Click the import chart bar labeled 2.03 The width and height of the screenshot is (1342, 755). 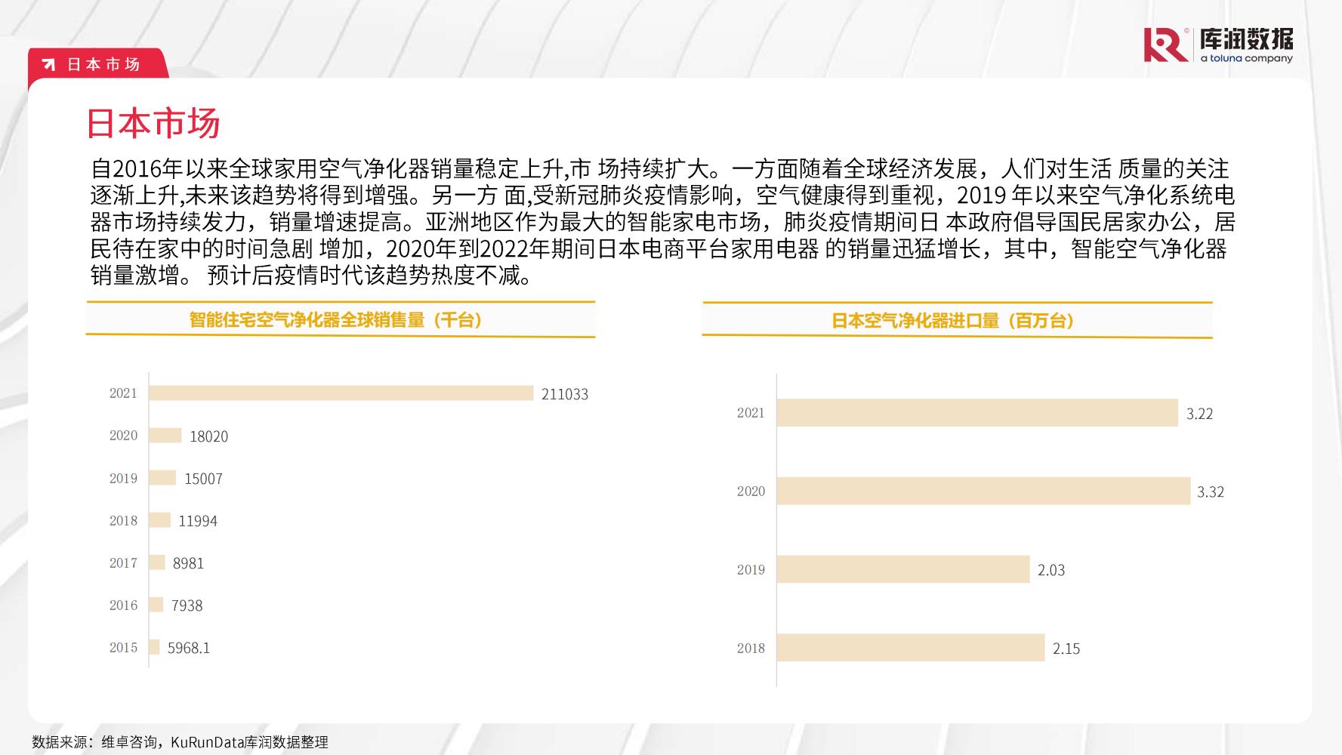tap(903, 569)
